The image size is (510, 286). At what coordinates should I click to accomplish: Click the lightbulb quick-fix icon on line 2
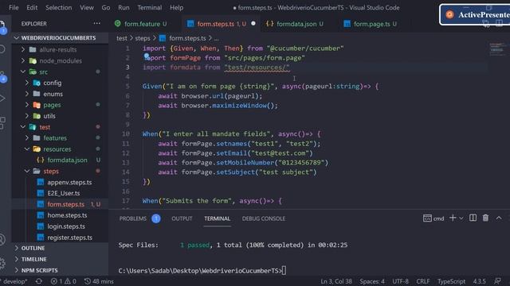(147, 56)
